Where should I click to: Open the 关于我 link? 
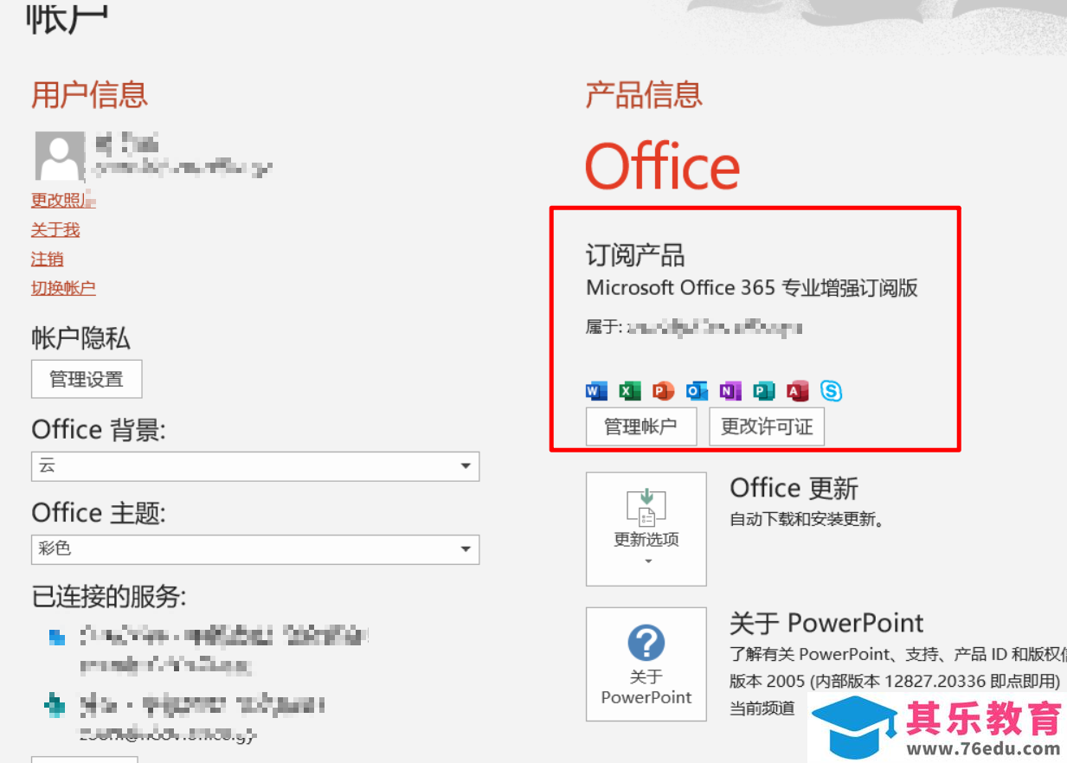(55, 229)
